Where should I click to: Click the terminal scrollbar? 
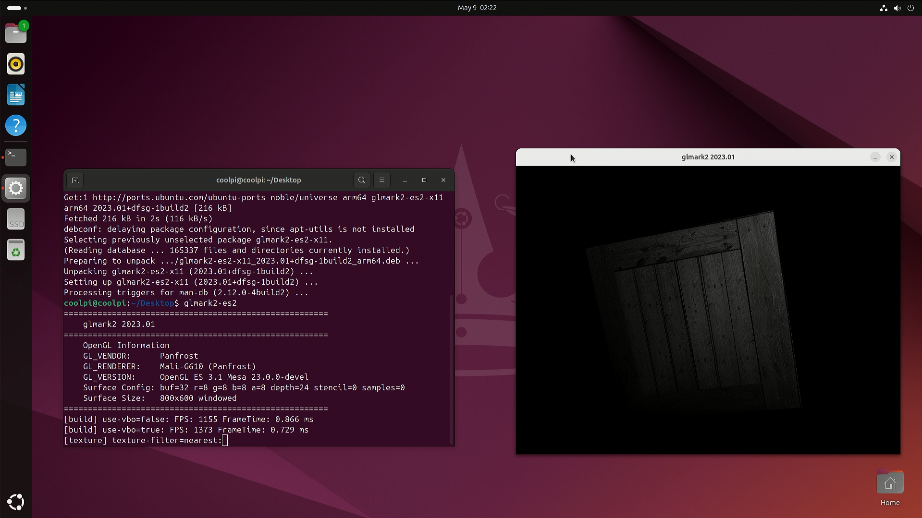[x=451, y=370]
